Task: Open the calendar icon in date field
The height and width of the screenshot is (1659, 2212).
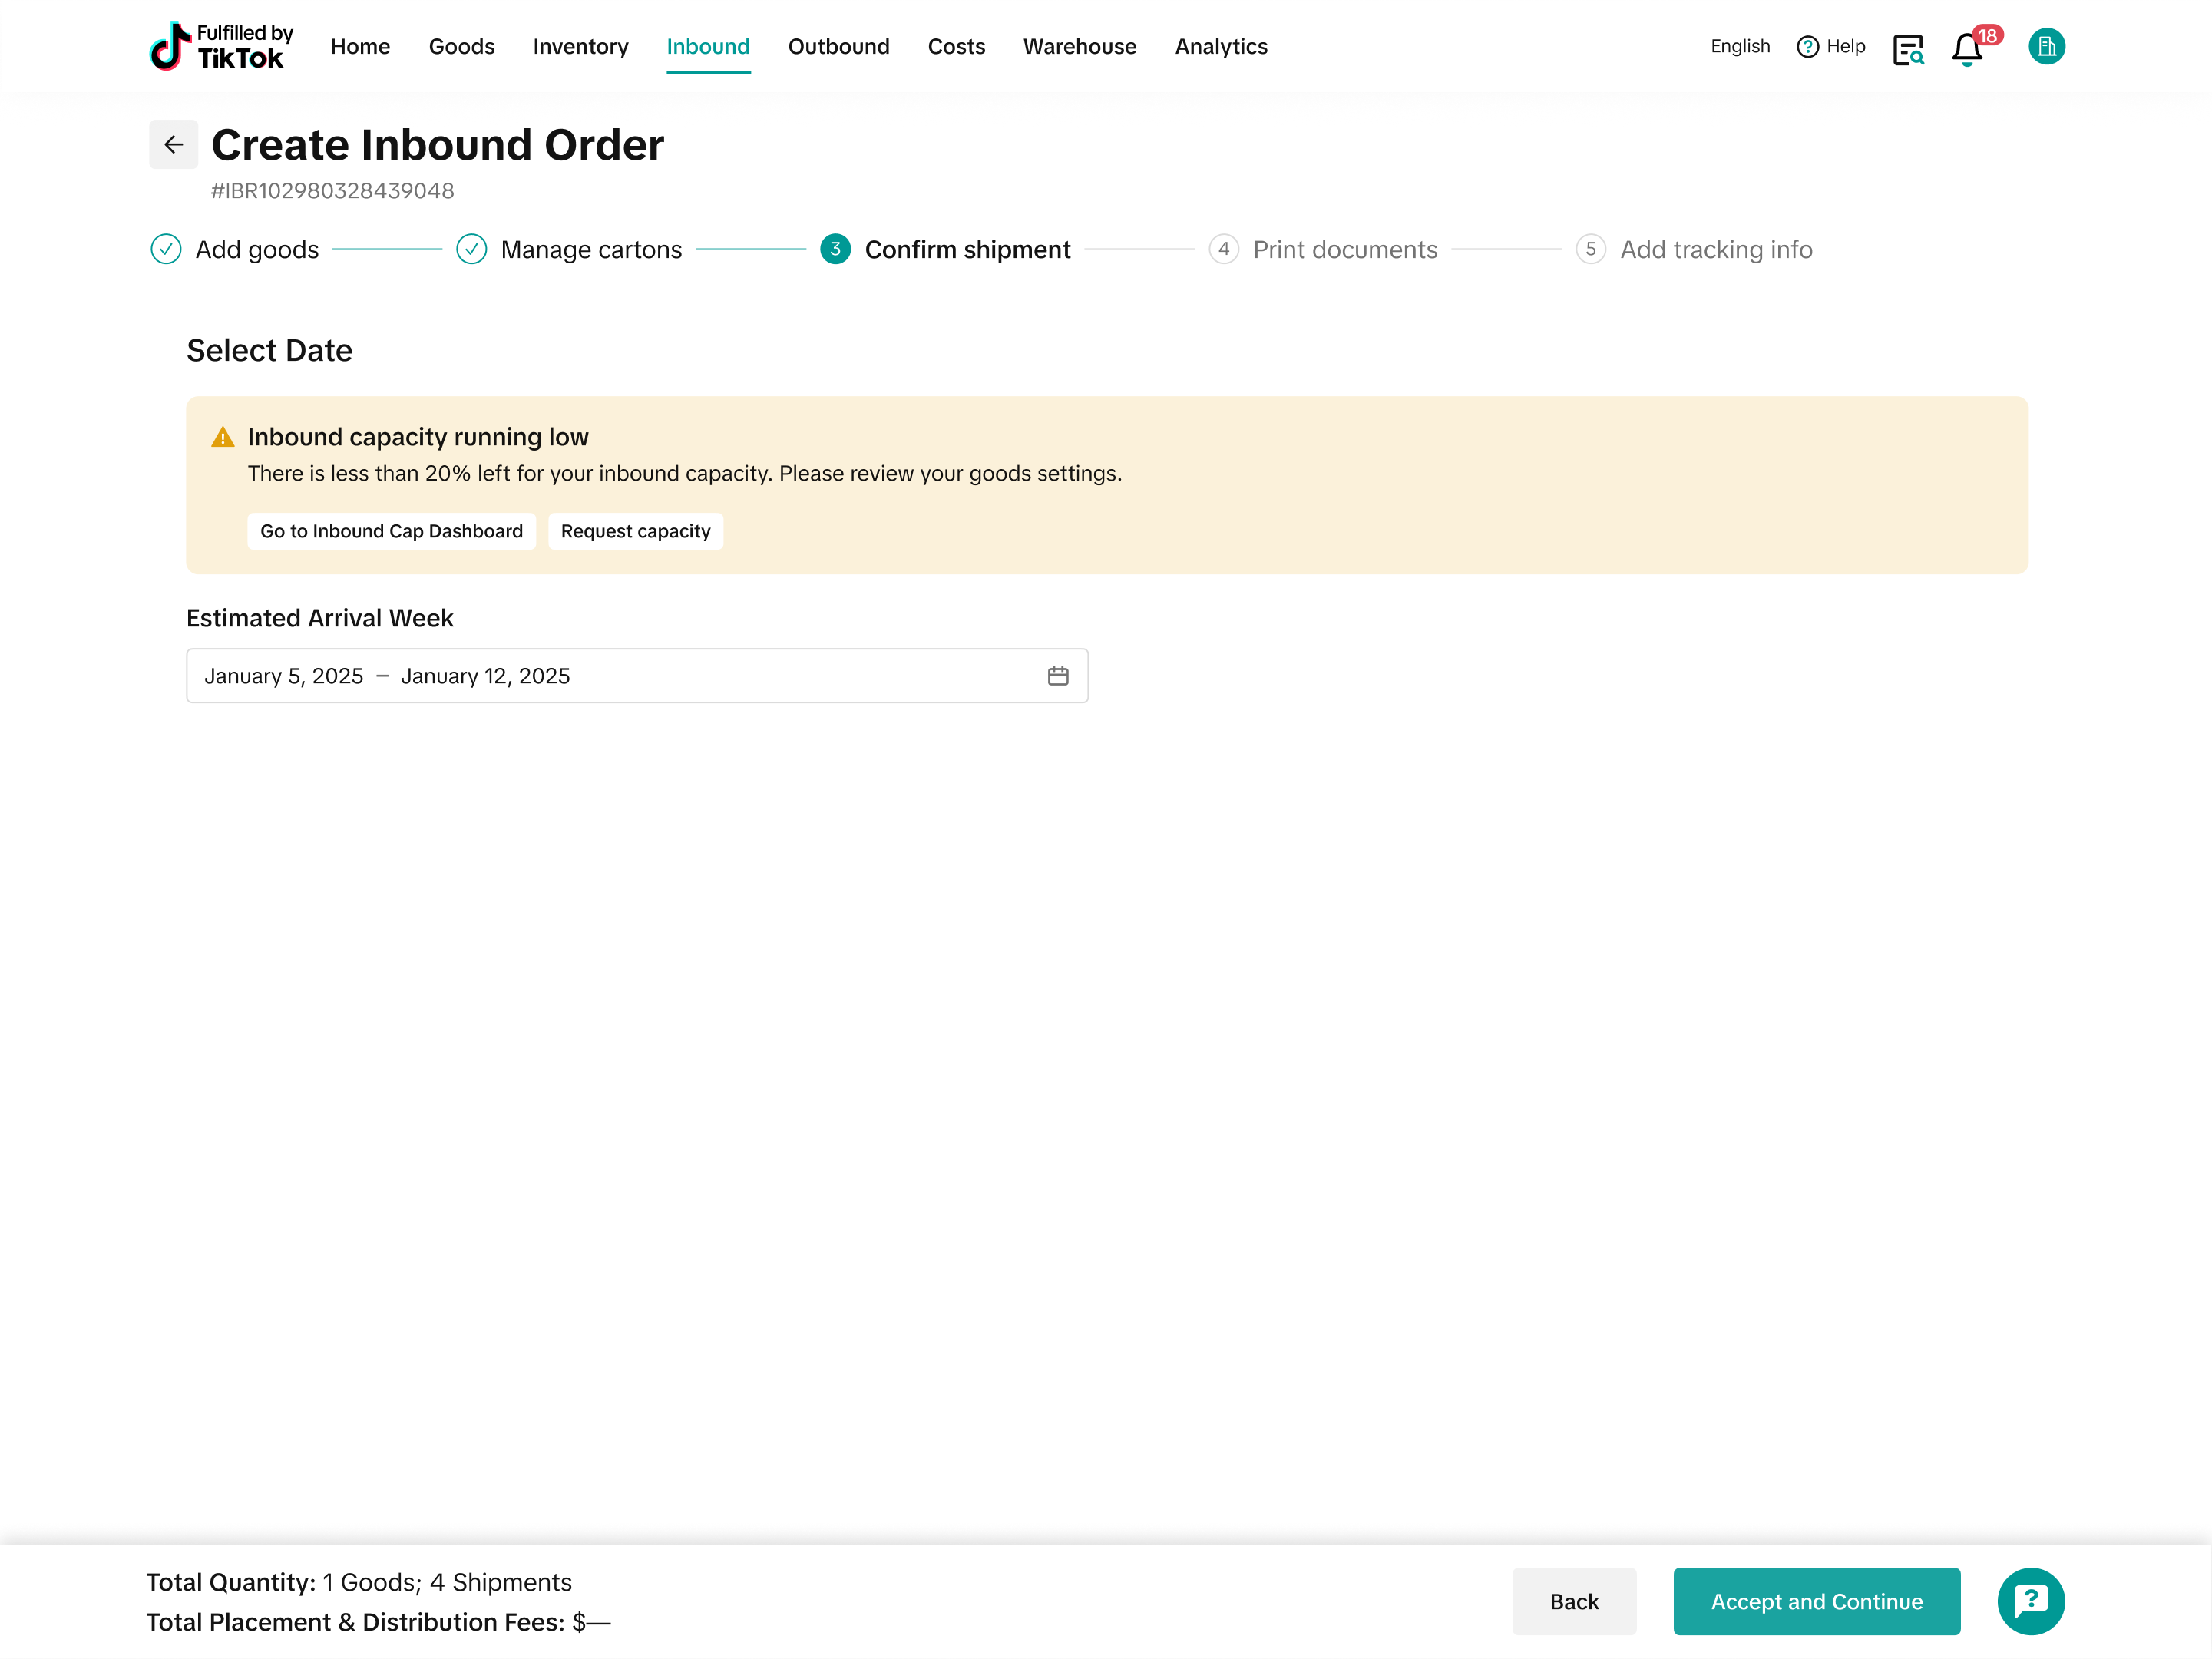Action: pyautogui.click(x=1057, y=676)
